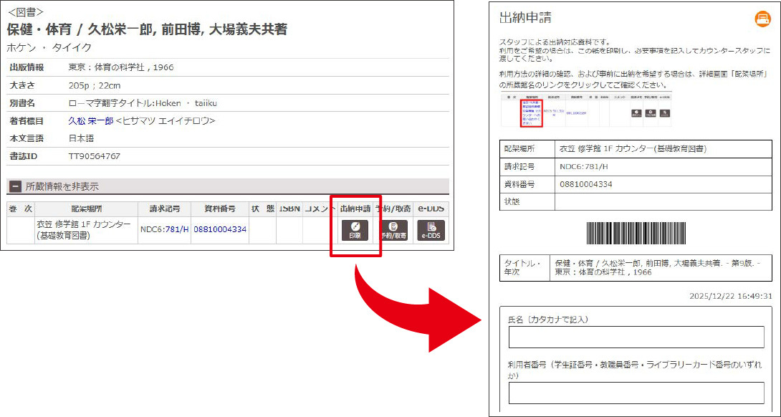Click the orange printer icon
Screen dimensions: 781x417
coord(761,19)
